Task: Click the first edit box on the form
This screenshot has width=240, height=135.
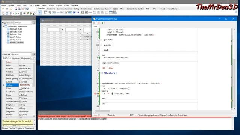Action: pyautogui.click(x=53, y=30)
